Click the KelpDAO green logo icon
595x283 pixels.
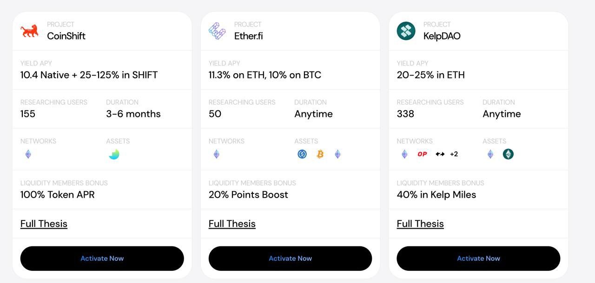click(406, 31)
